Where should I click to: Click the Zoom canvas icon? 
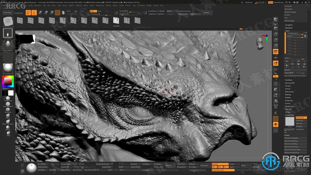coord(276,34)
